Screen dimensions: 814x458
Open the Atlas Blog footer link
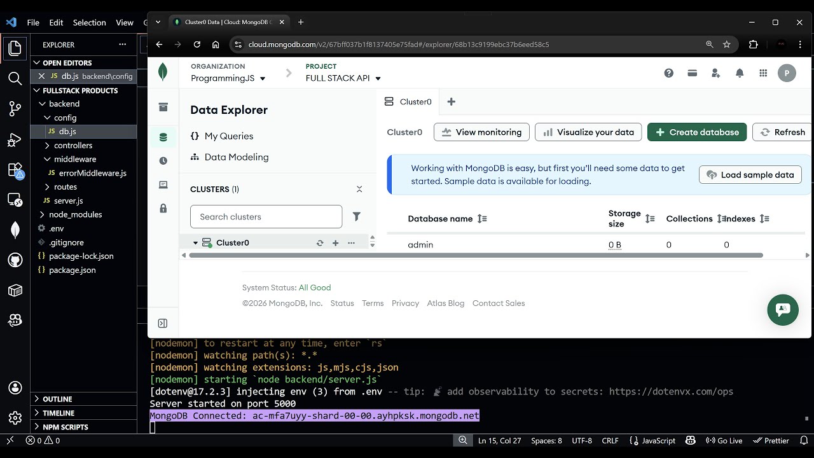click(x=445, y=303)
